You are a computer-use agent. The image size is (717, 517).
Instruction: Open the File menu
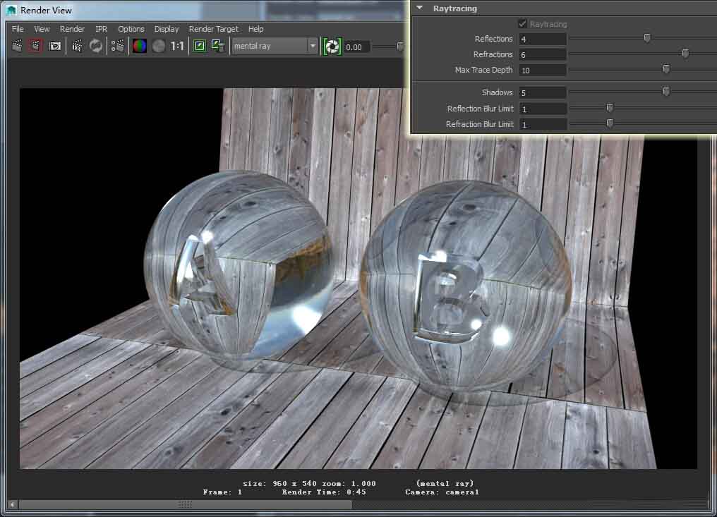[x=18, y=29]
